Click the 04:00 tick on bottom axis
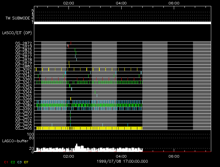This screenshot has height=167, width=220. (x=121, y=156)
